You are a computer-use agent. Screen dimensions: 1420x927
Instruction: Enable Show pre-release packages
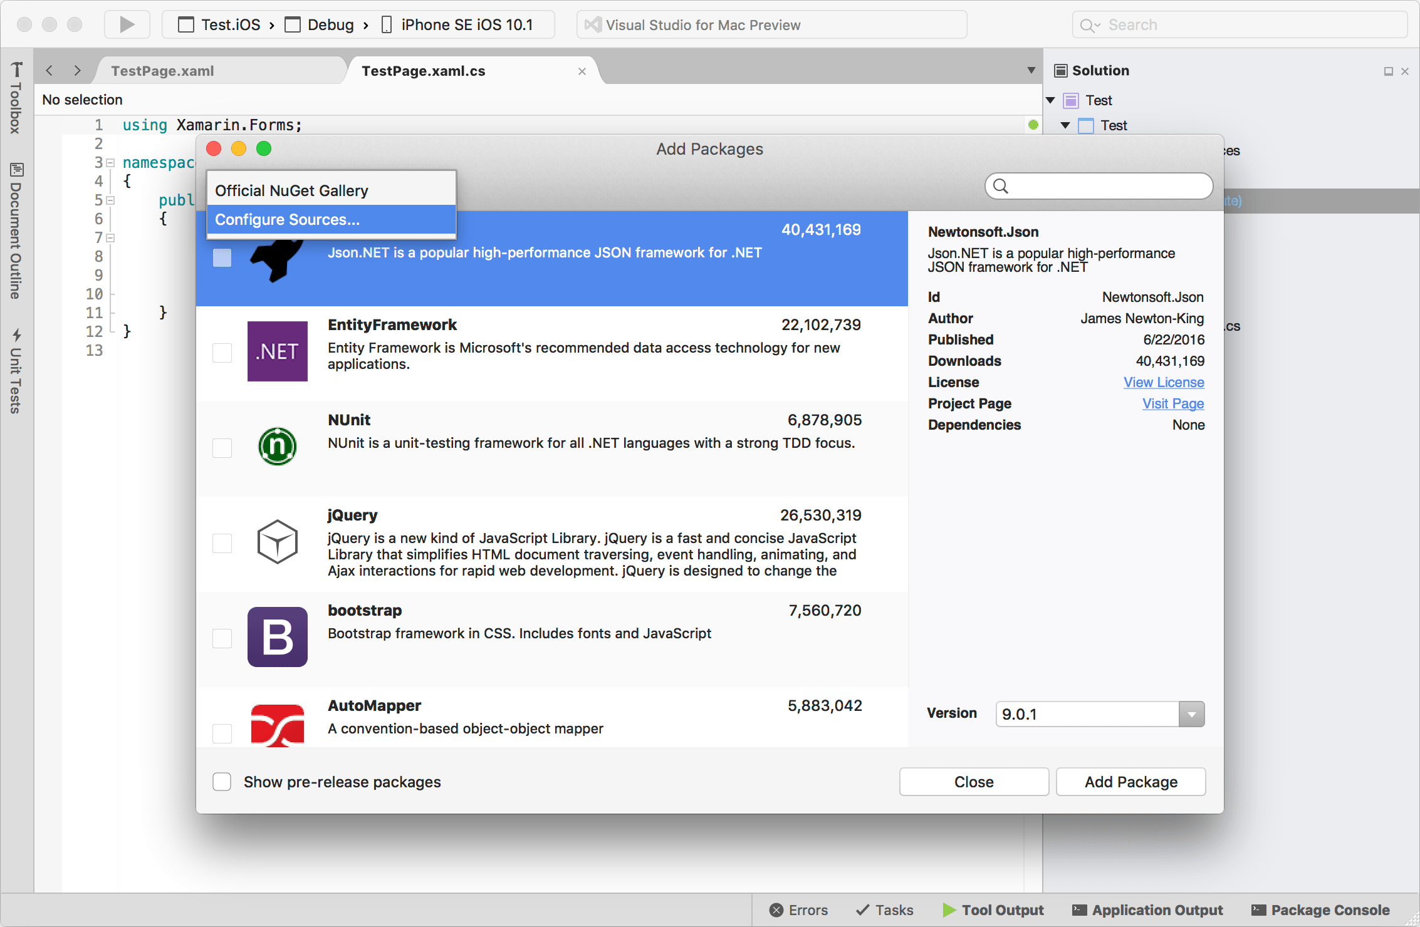(x=222, y=782)
